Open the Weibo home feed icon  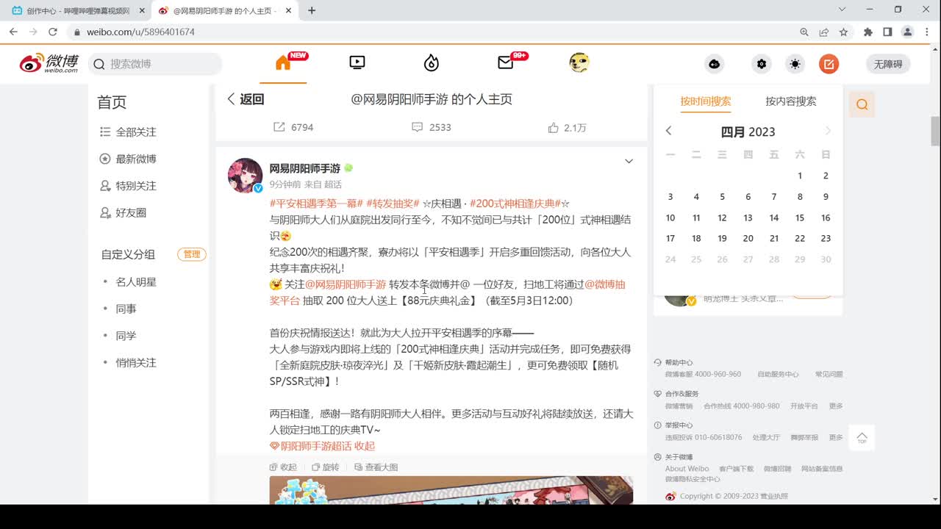pos(283,63)
